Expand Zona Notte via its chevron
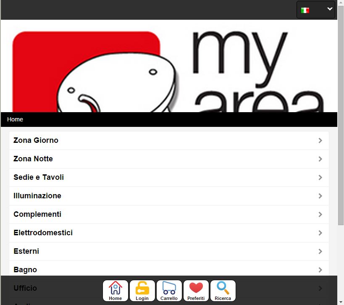This screenshot has width=344, height=305. pyautogui.click(x=320, y=159)
